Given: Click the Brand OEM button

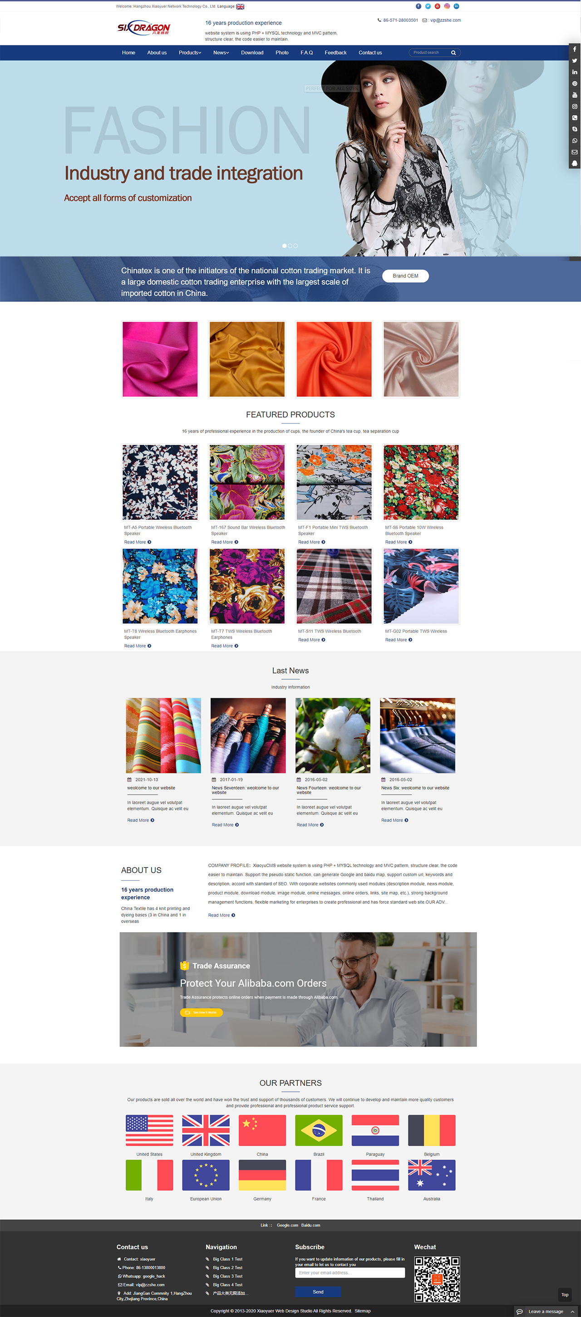Looking at the screenshot, I should coord(405,276).
